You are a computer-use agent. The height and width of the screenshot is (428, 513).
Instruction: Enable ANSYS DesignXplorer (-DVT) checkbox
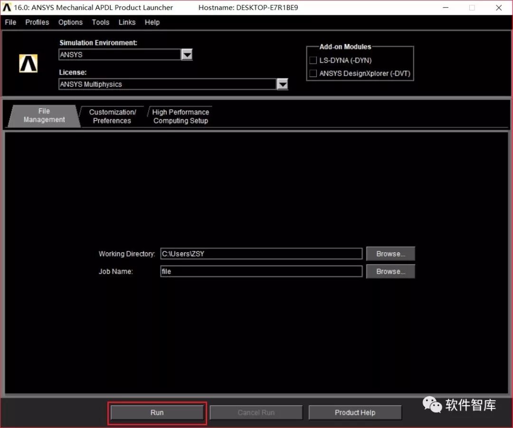[313, 73]
